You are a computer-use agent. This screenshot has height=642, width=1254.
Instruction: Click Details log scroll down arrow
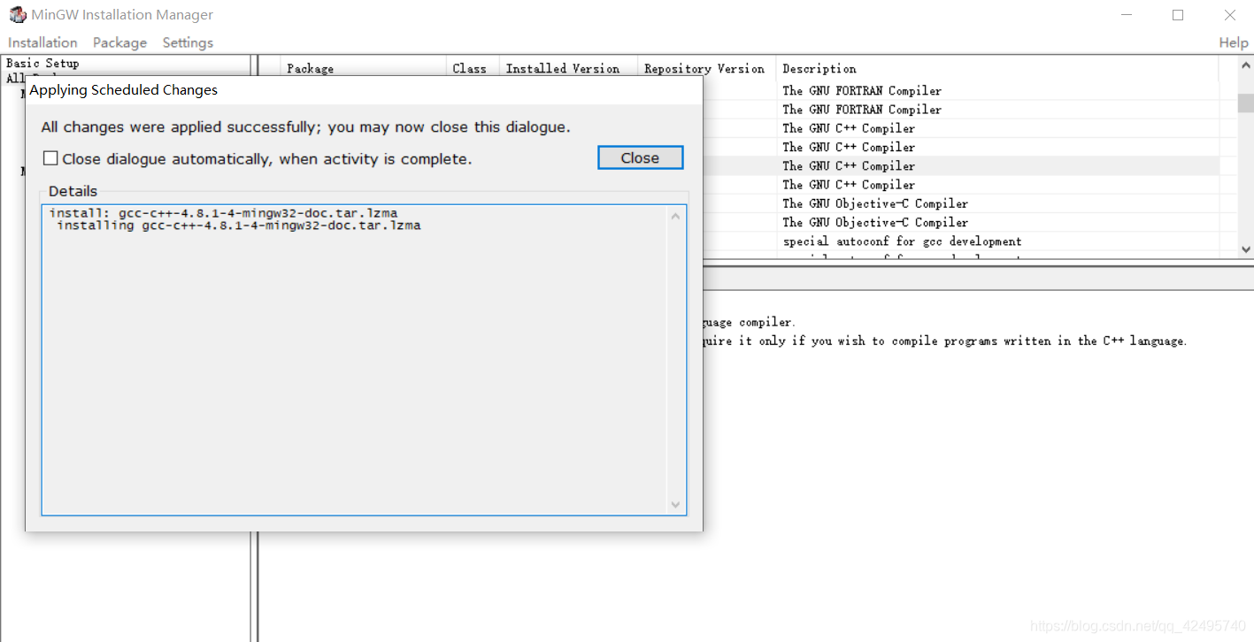(x=676, y=505)
